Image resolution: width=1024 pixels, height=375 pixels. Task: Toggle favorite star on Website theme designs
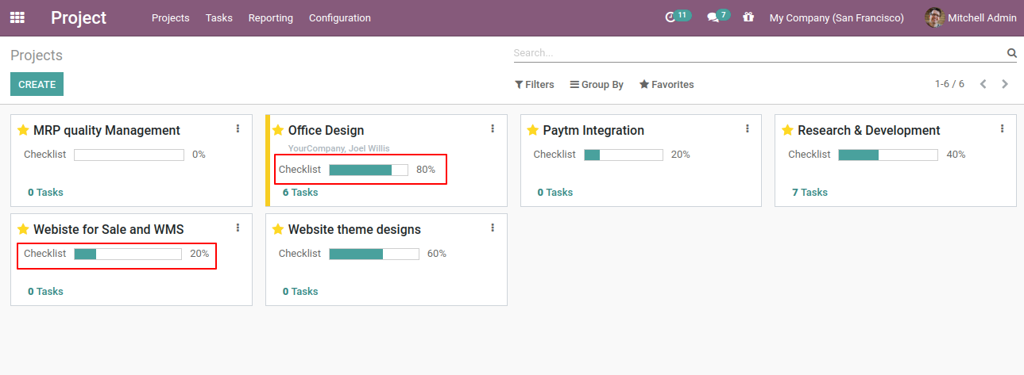click(x=278, y=229)
